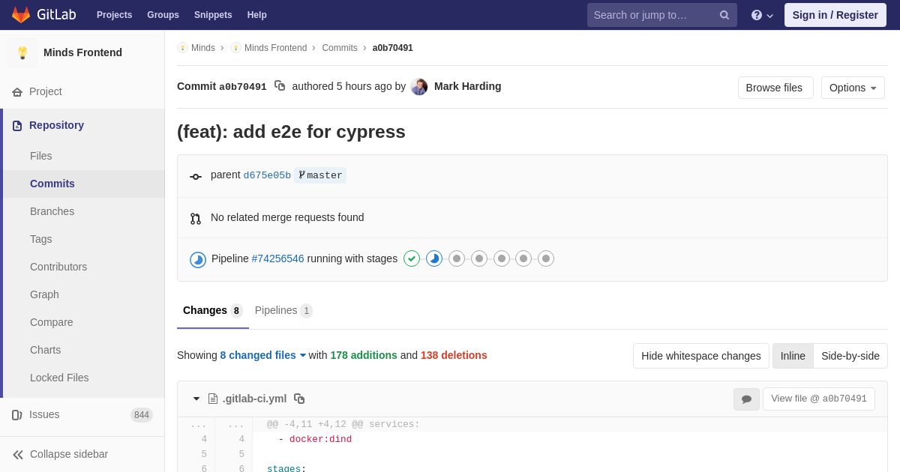Toggle comments on .gitlab-ci.yml diff
The height and width of the screenshot is (472, 900).
[746, 399]
